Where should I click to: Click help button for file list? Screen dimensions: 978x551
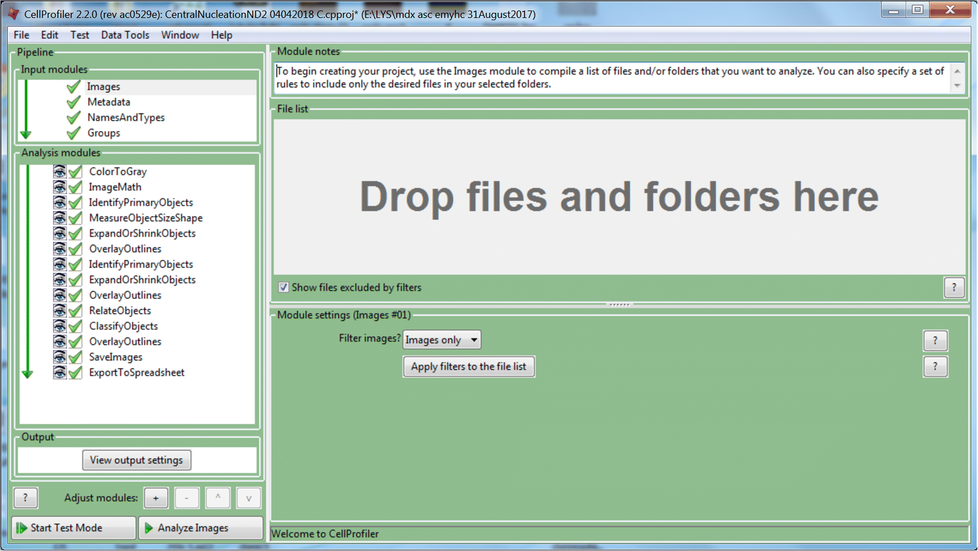(x=954, y=288)
